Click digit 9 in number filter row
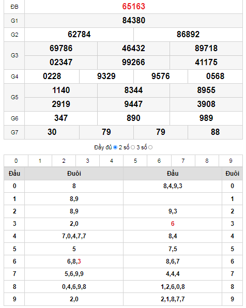The height and width of the screenshot is (308, 246). pos(230,161)
